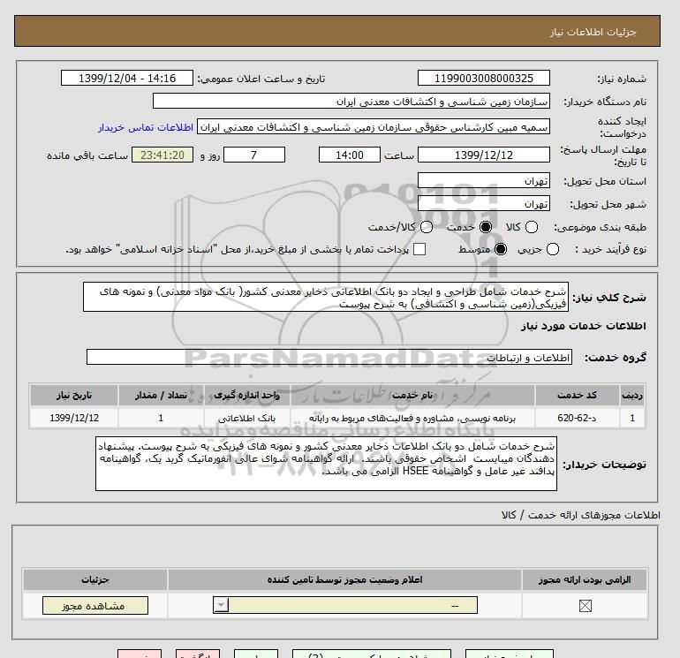Click the deadline hour field 14:00
680x658 pixels.
tap(350, 155)
